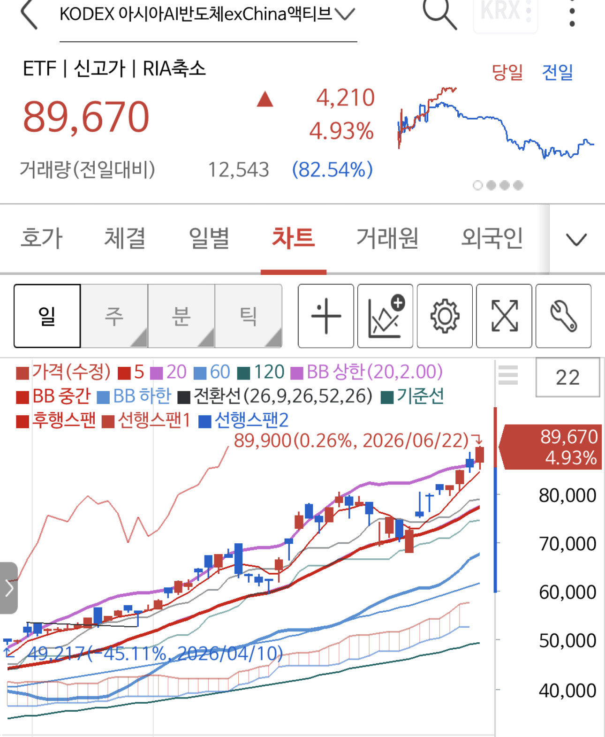The image size is (605, 737).
Task: Toggle the 120-day moving average legend
Action: tap(261, 372)
